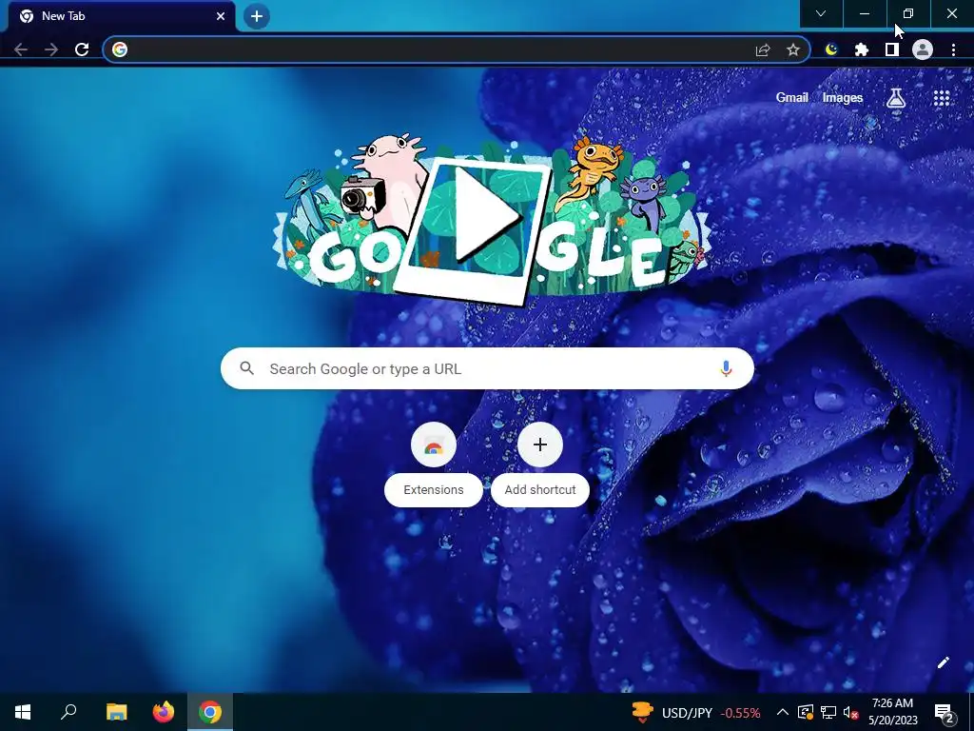Image resolution: width=974 pixels, height=731 pixels.
Task: Bookmark this tab with the star icon
Action: (x=793, y=50)
